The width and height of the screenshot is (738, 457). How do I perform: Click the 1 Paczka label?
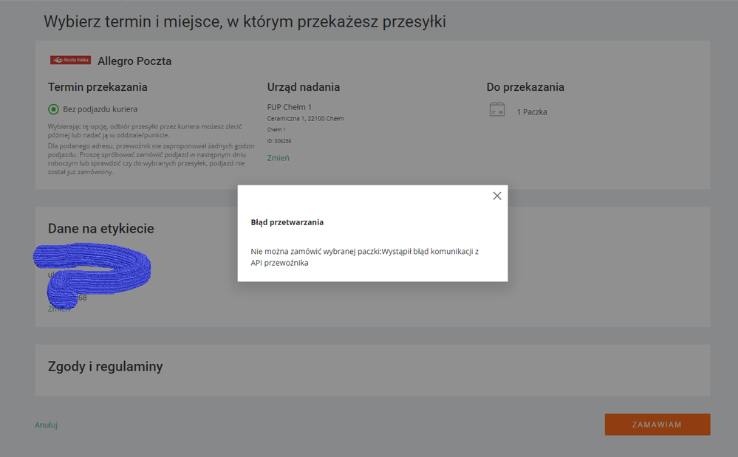(531, 112)
